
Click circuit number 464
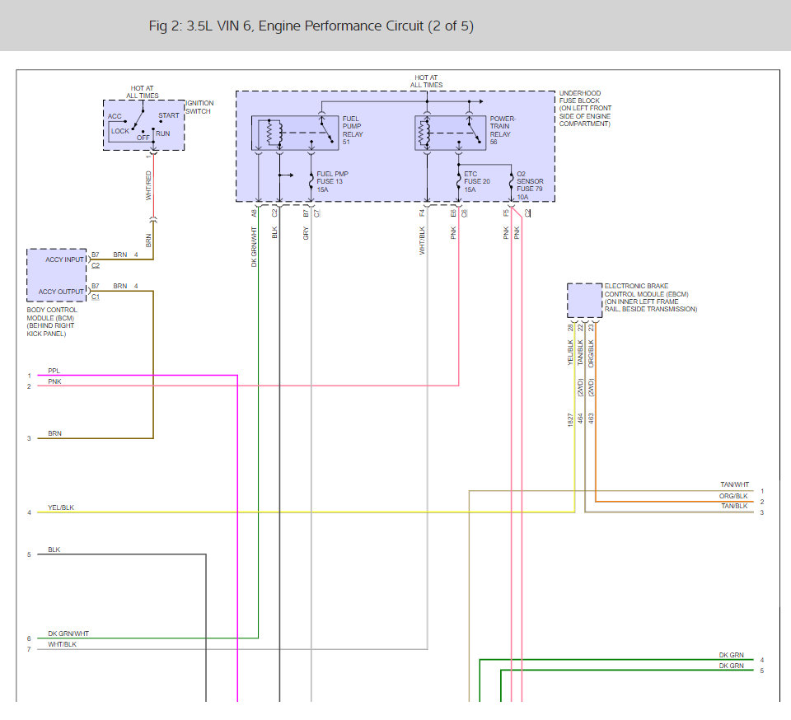coord(580,418)
